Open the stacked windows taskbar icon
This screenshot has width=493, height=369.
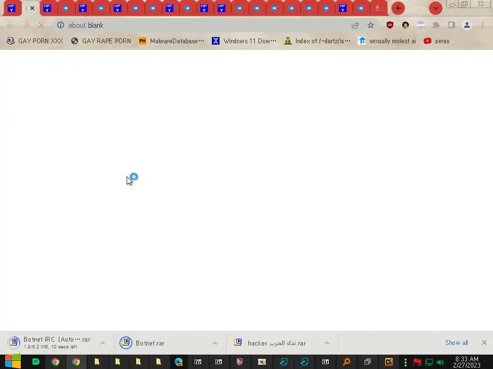pyautogui.click(x=367, y=362)
